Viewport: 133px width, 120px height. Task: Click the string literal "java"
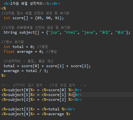pyautogui.click(x=89, y=32)
